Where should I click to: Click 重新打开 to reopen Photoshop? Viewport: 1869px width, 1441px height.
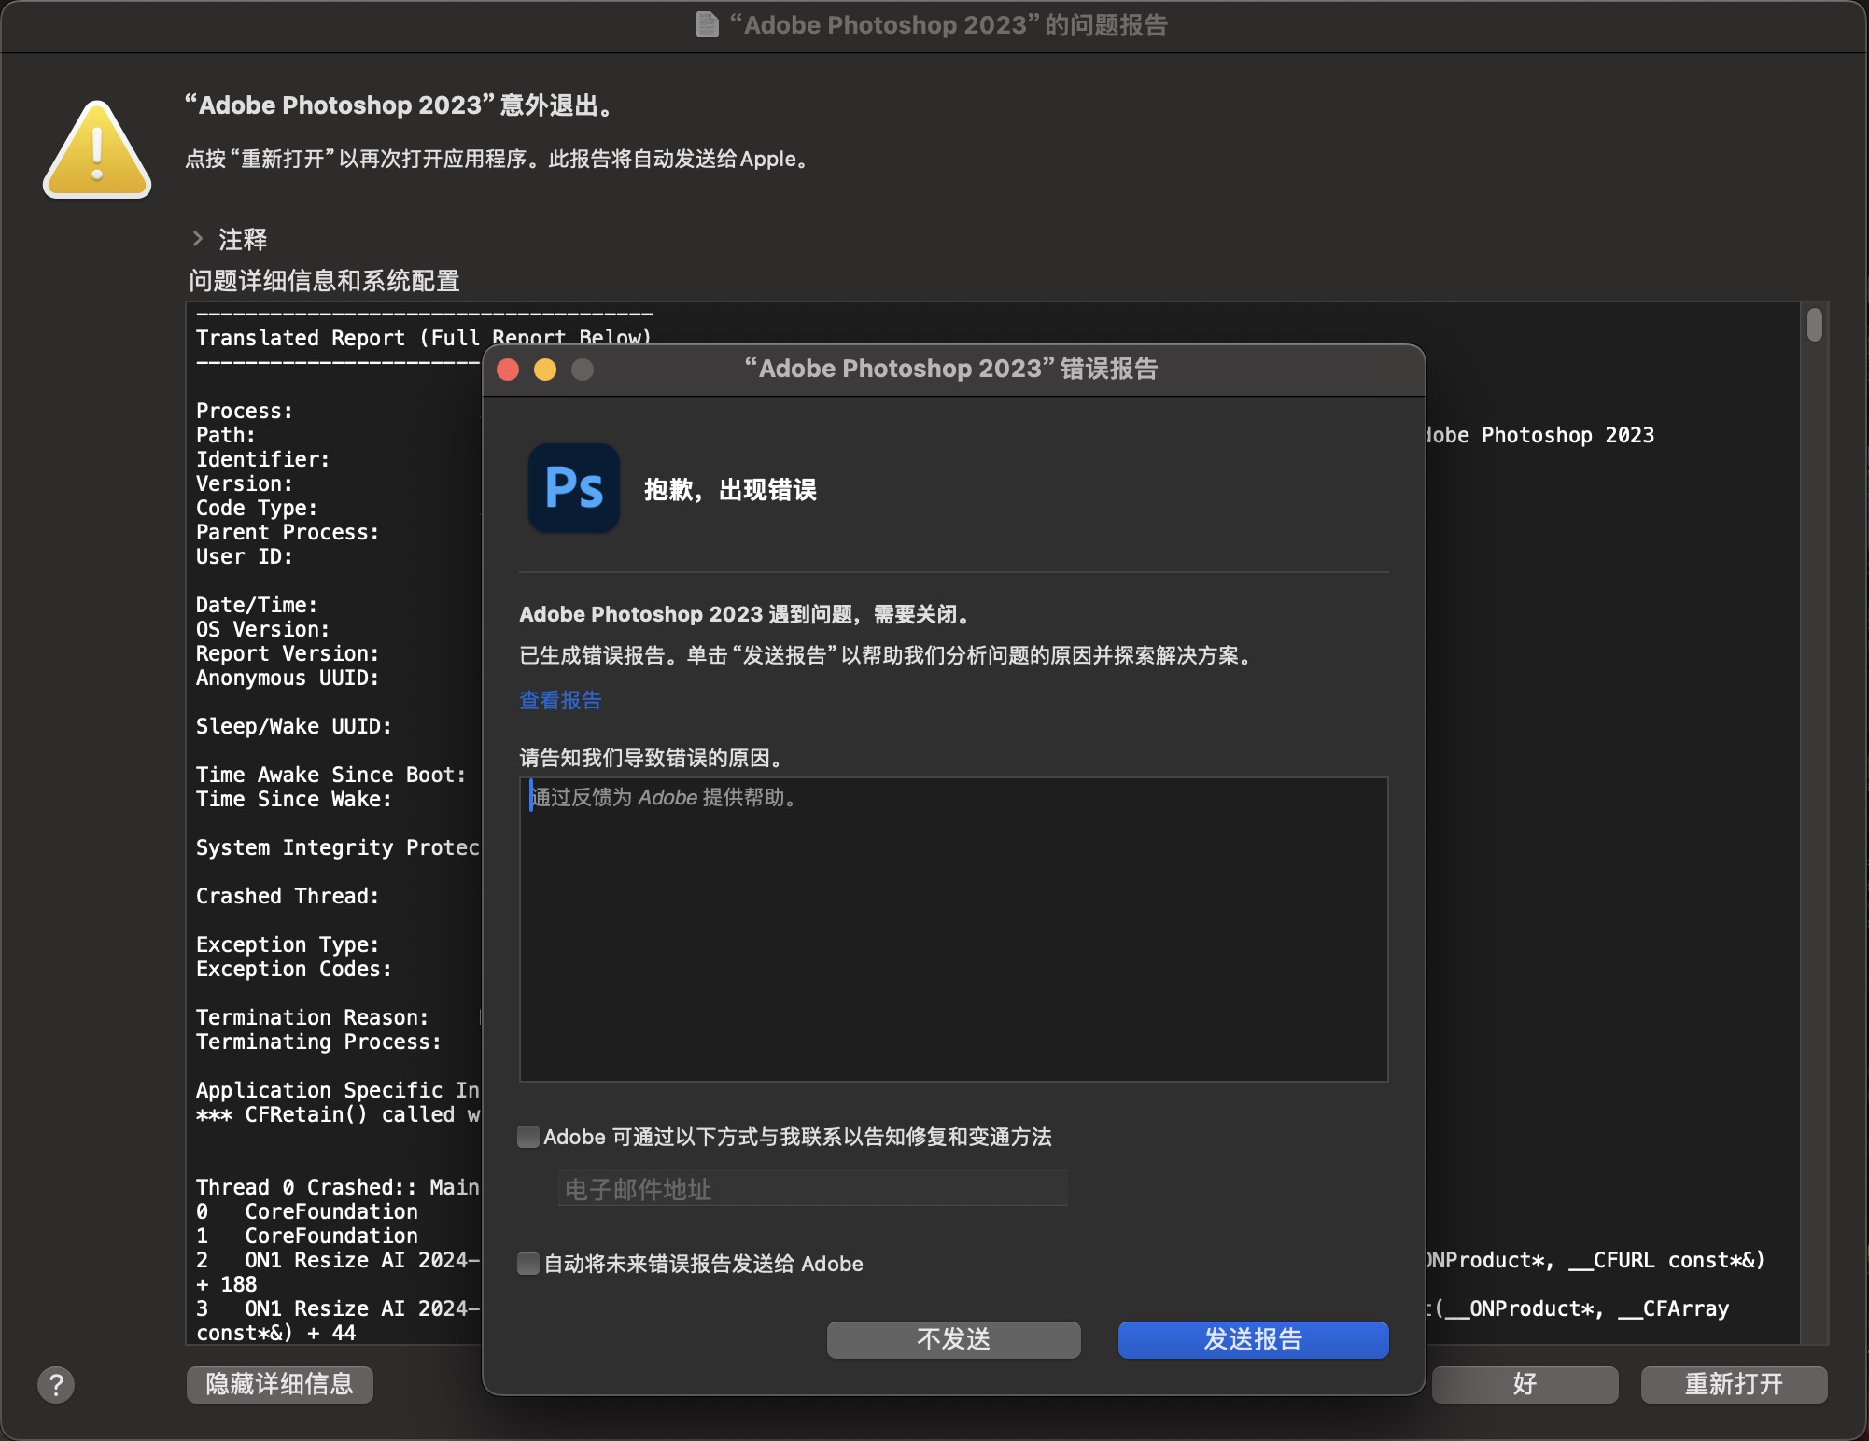(x=1734, y=1384)
